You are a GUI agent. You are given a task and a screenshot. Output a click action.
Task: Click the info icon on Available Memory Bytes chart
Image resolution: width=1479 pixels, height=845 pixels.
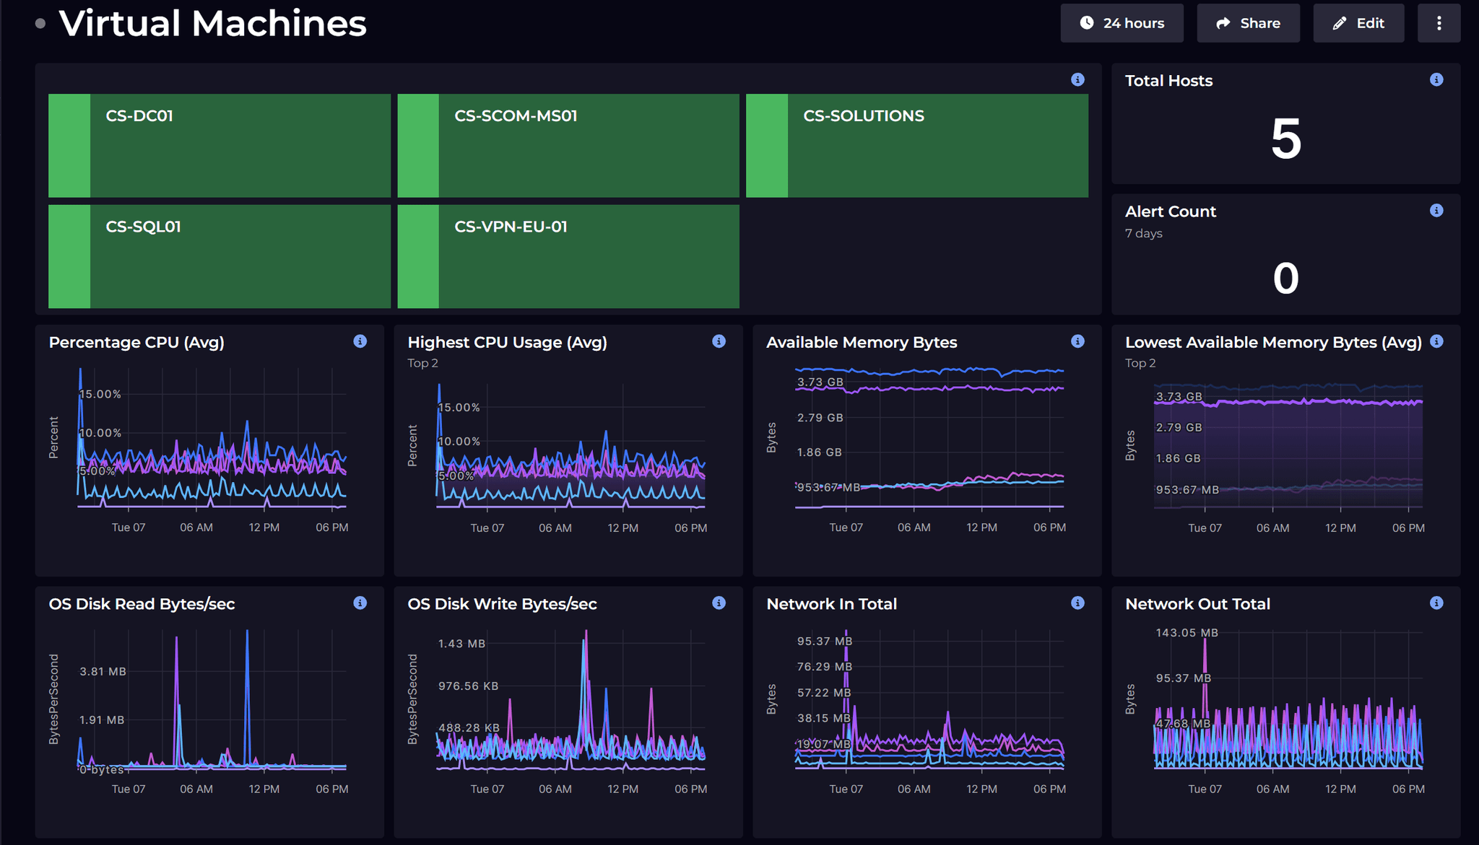1077,341
